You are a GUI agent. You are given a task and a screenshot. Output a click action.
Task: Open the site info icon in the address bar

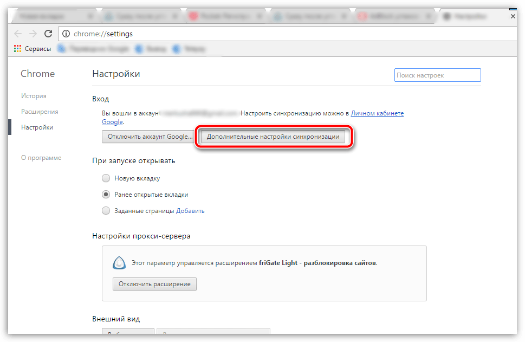[66, 34]
